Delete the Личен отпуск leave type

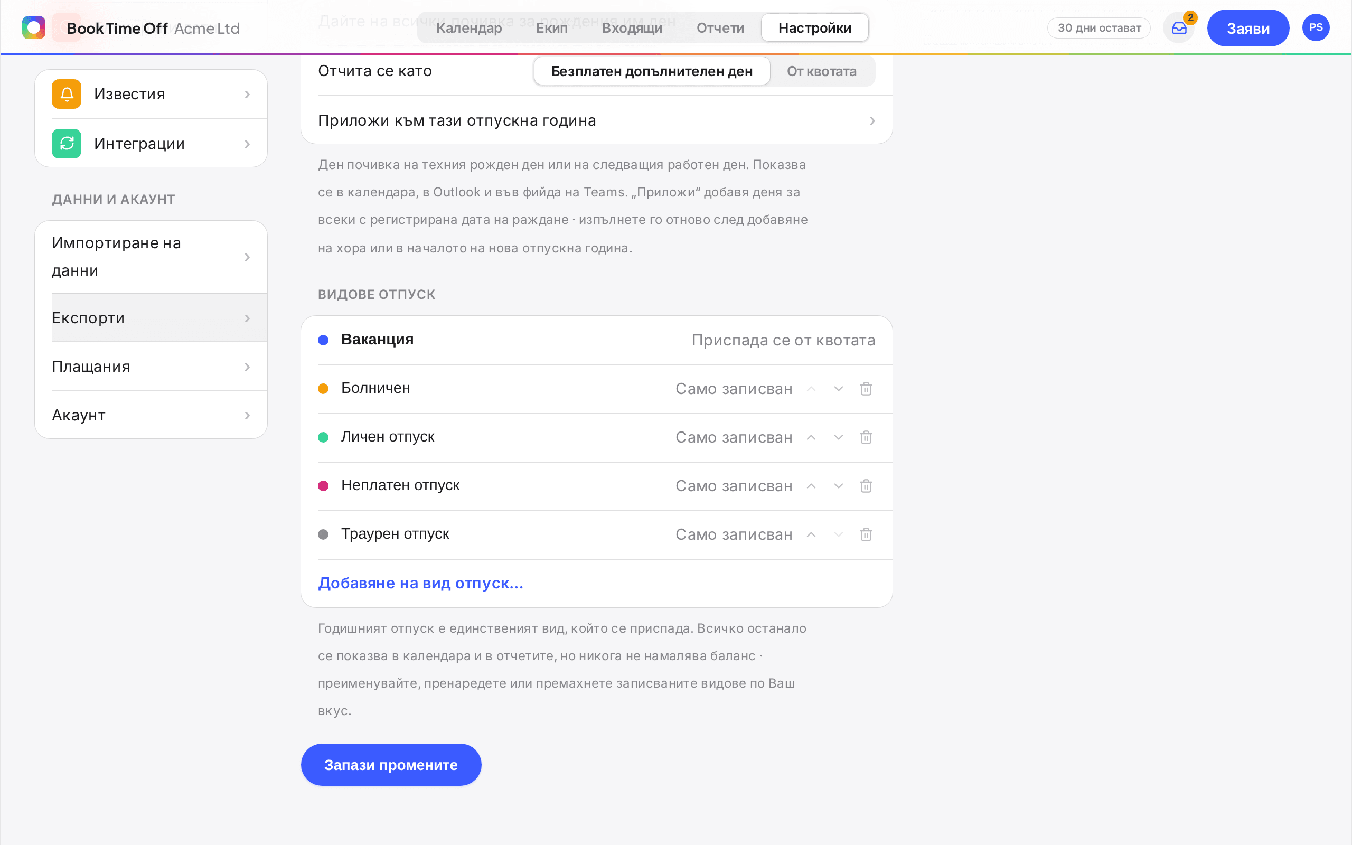pos(866,437)
